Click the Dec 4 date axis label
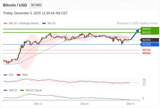Screen dimensions: 160x108 [85, 104]
